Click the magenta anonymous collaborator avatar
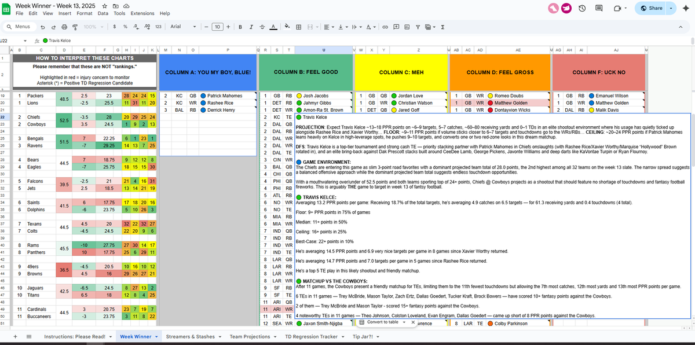 (x=566, y=8)
